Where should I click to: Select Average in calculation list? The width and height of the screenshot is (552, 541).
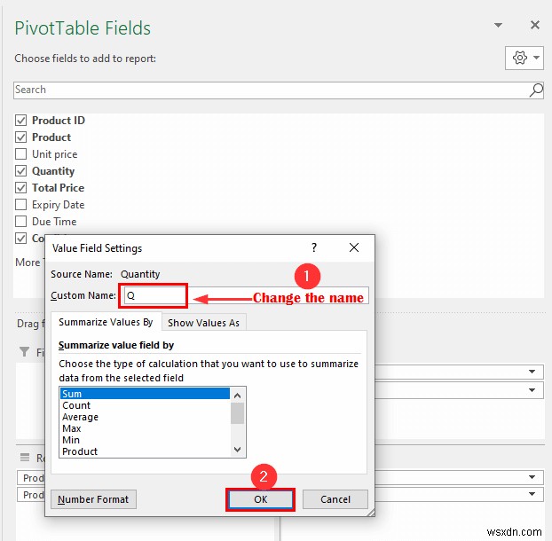point(145,417)
